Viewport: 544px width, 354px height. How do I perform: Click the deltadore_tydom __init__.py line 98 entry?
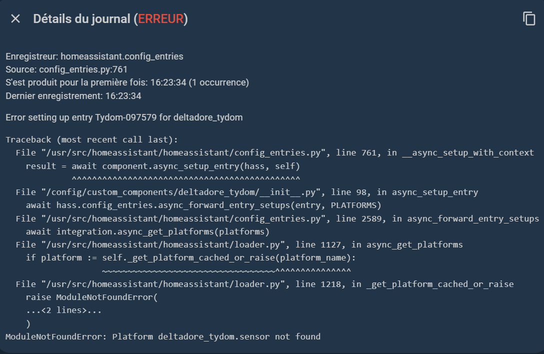click(246, 192)
